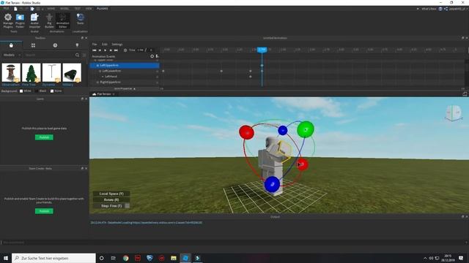Expand the RightUpperArm track

pos(97,82)
